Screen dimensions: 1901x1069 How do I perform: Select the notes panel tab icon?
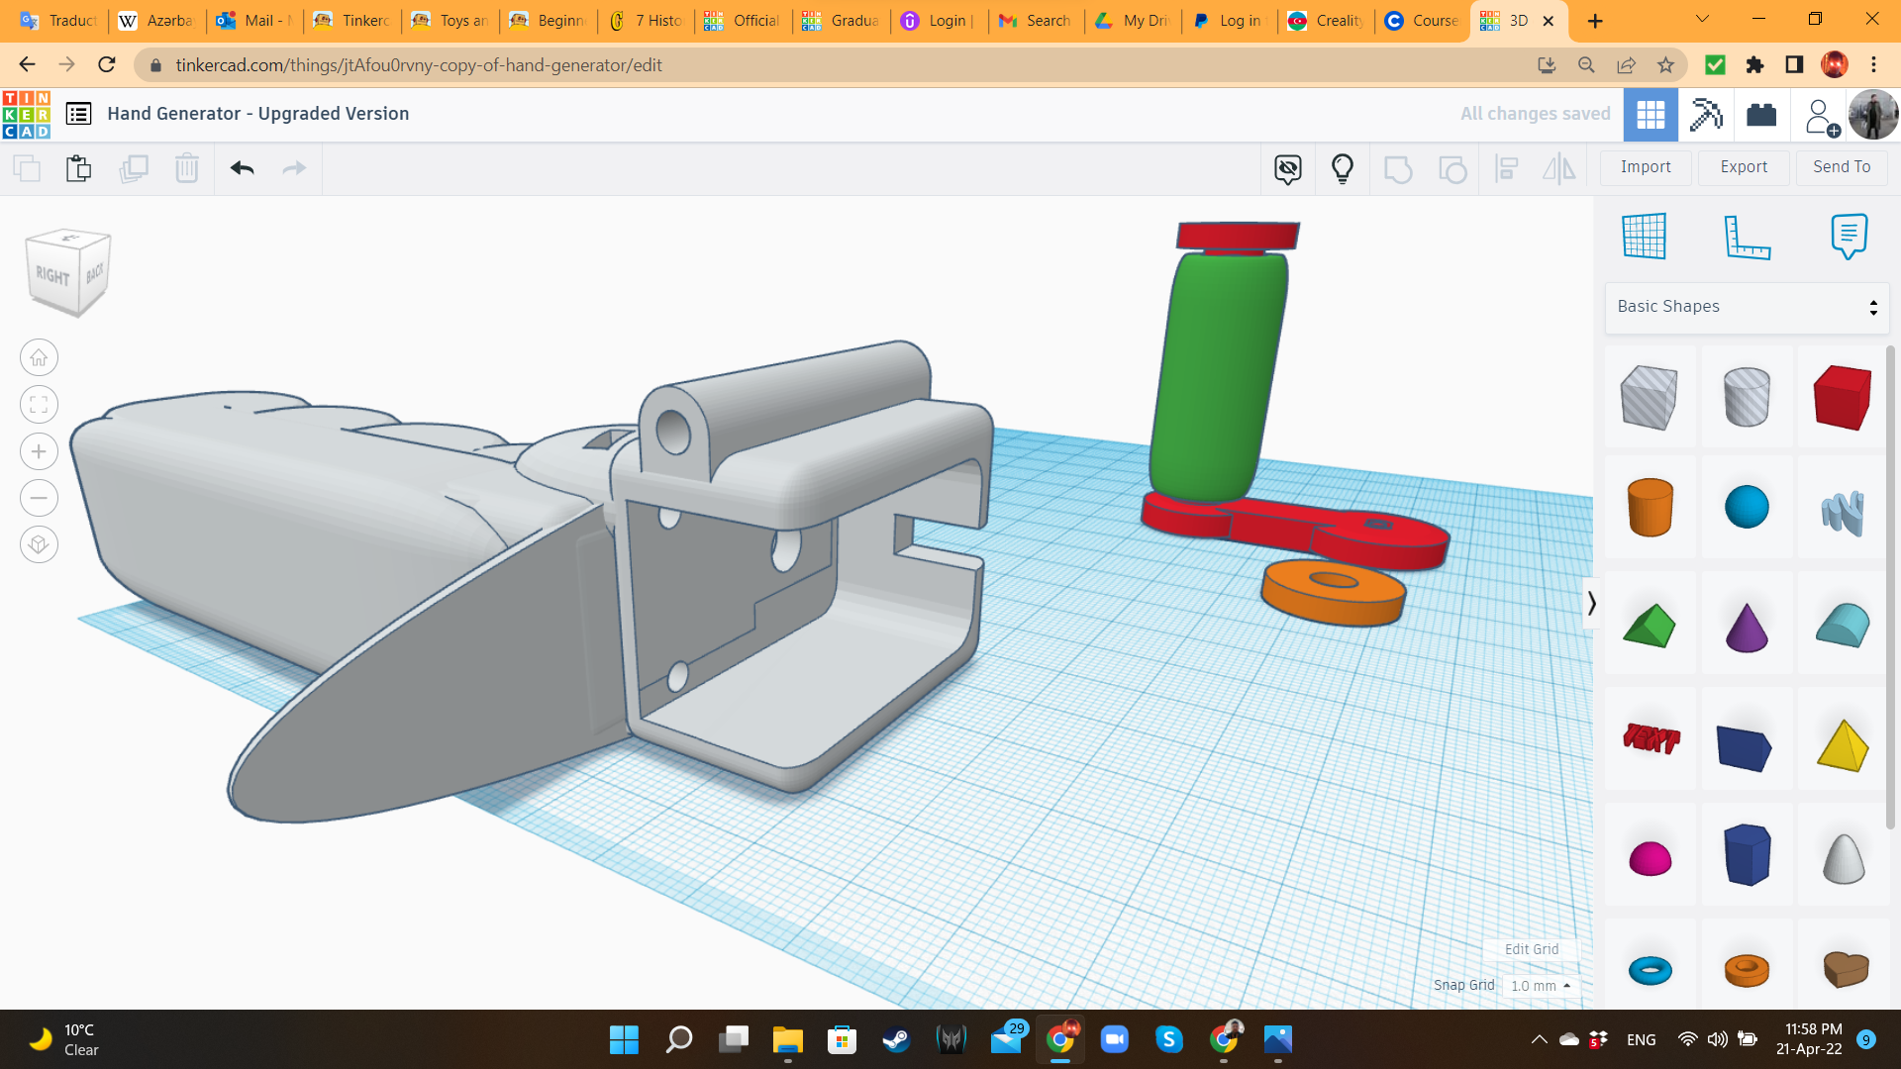click(x=1848, y=235)
